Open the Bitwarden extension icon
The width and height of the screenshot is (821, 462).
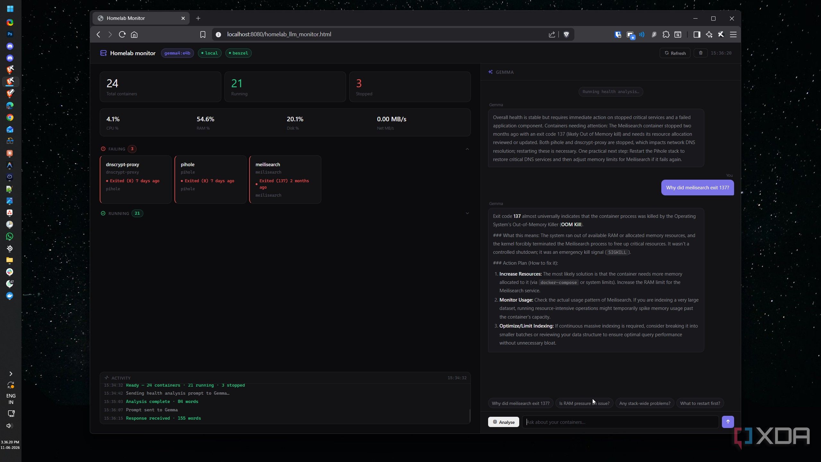click(618, 34)
